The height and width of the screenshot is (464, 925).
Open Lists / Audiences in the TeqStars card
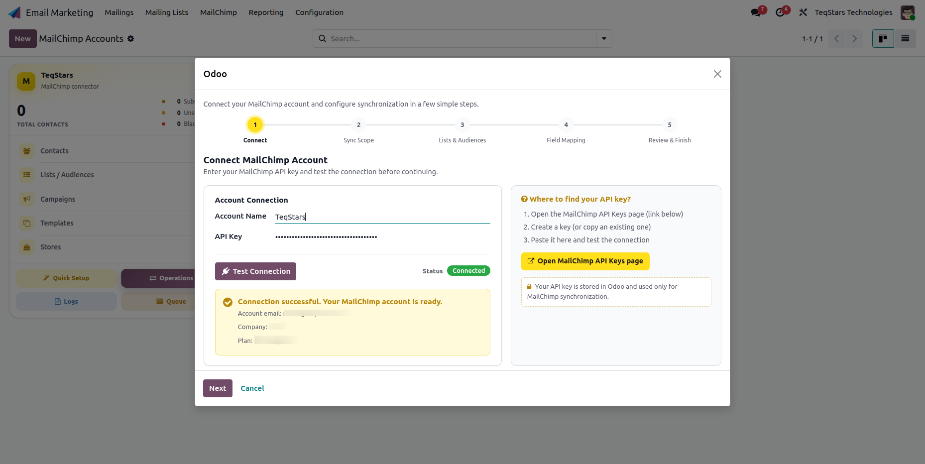click(67, 175)
